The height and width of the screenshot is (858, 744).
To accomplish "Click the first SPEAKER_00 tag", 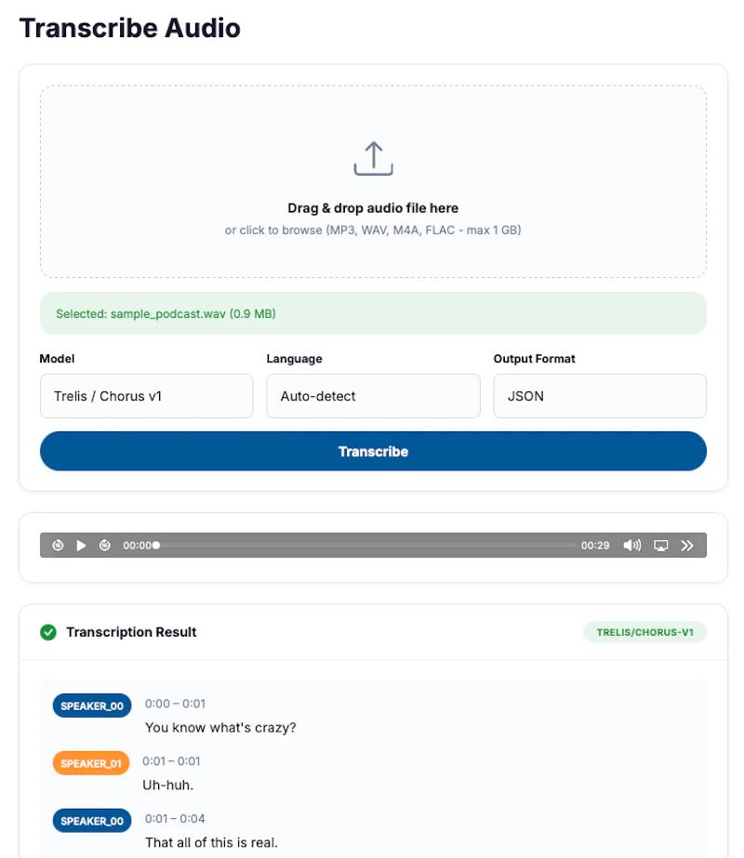I will 92,706.
